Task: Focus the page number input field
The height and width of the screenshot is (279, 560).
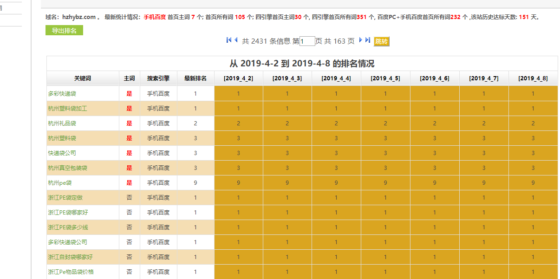Action: coord(307,41)
